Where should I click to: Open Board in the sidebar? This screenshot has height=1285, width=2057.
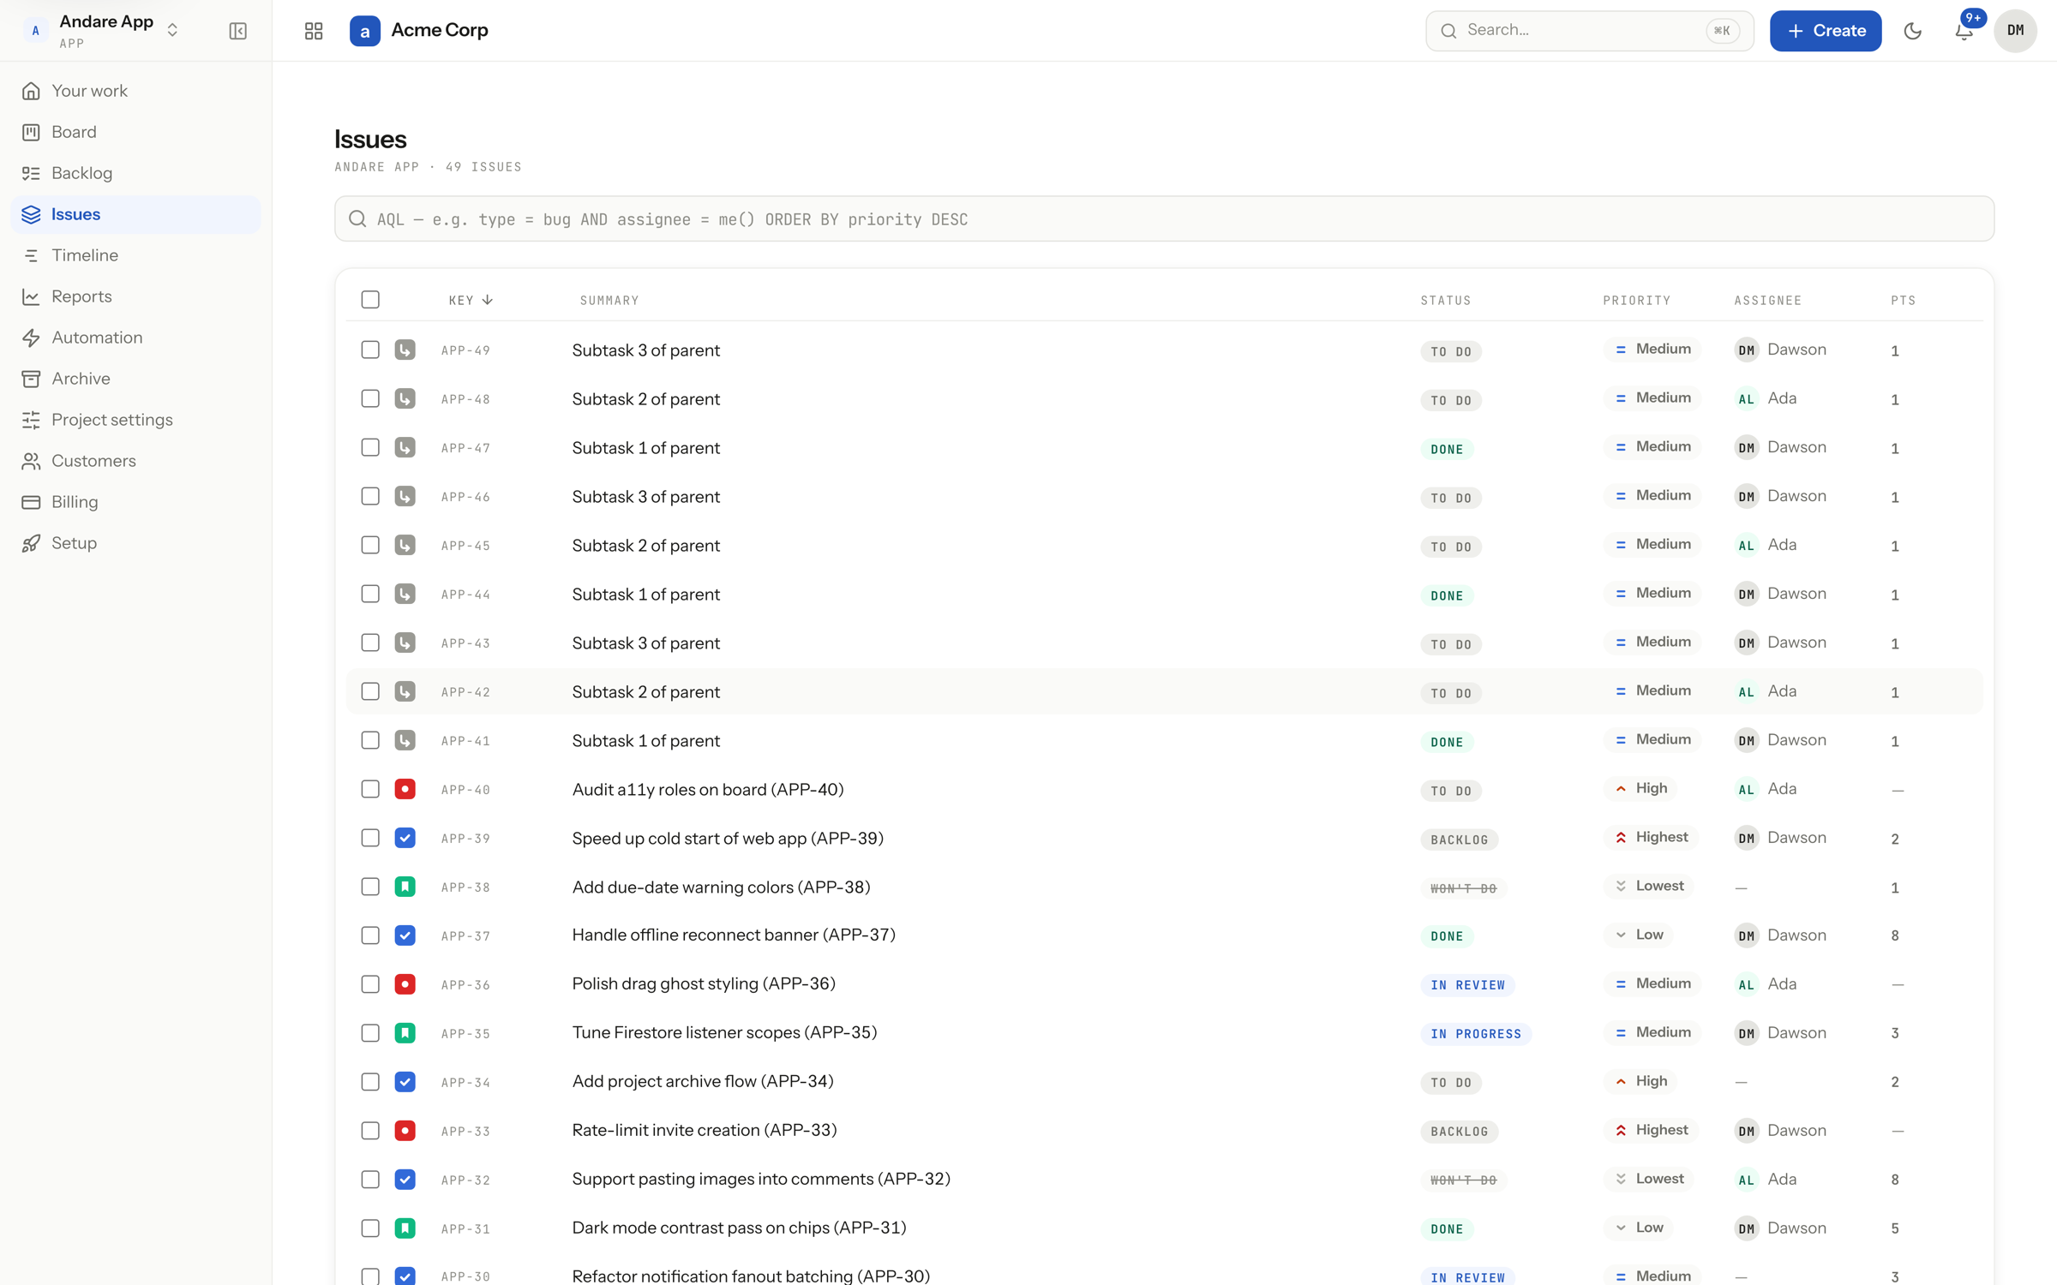[x=135, y=132]
